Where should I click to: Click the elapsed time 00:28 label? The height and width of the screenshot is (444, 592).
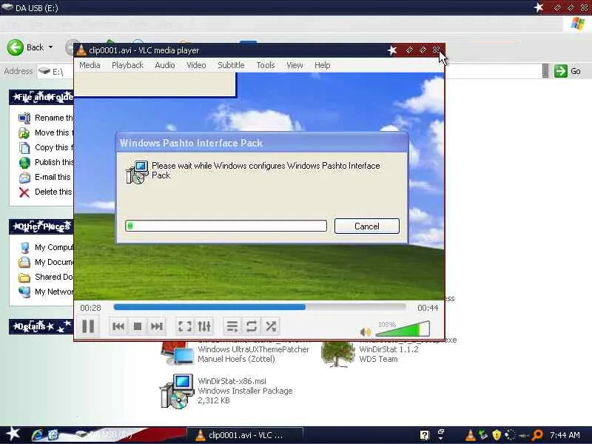point(90,308)
